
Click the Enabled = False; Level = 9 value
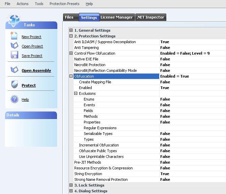click(x=185, y=53)
